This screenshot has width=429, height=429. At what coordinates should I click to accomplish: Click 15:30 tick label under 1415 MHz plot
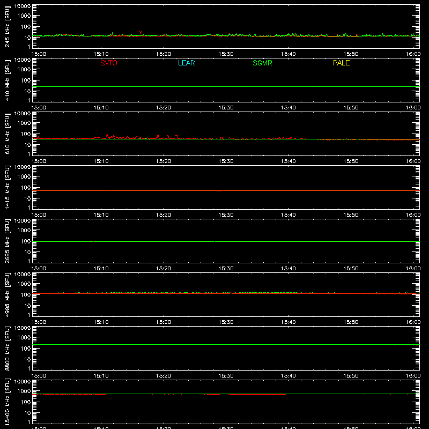pyautogui.click(x=226, y=215)
